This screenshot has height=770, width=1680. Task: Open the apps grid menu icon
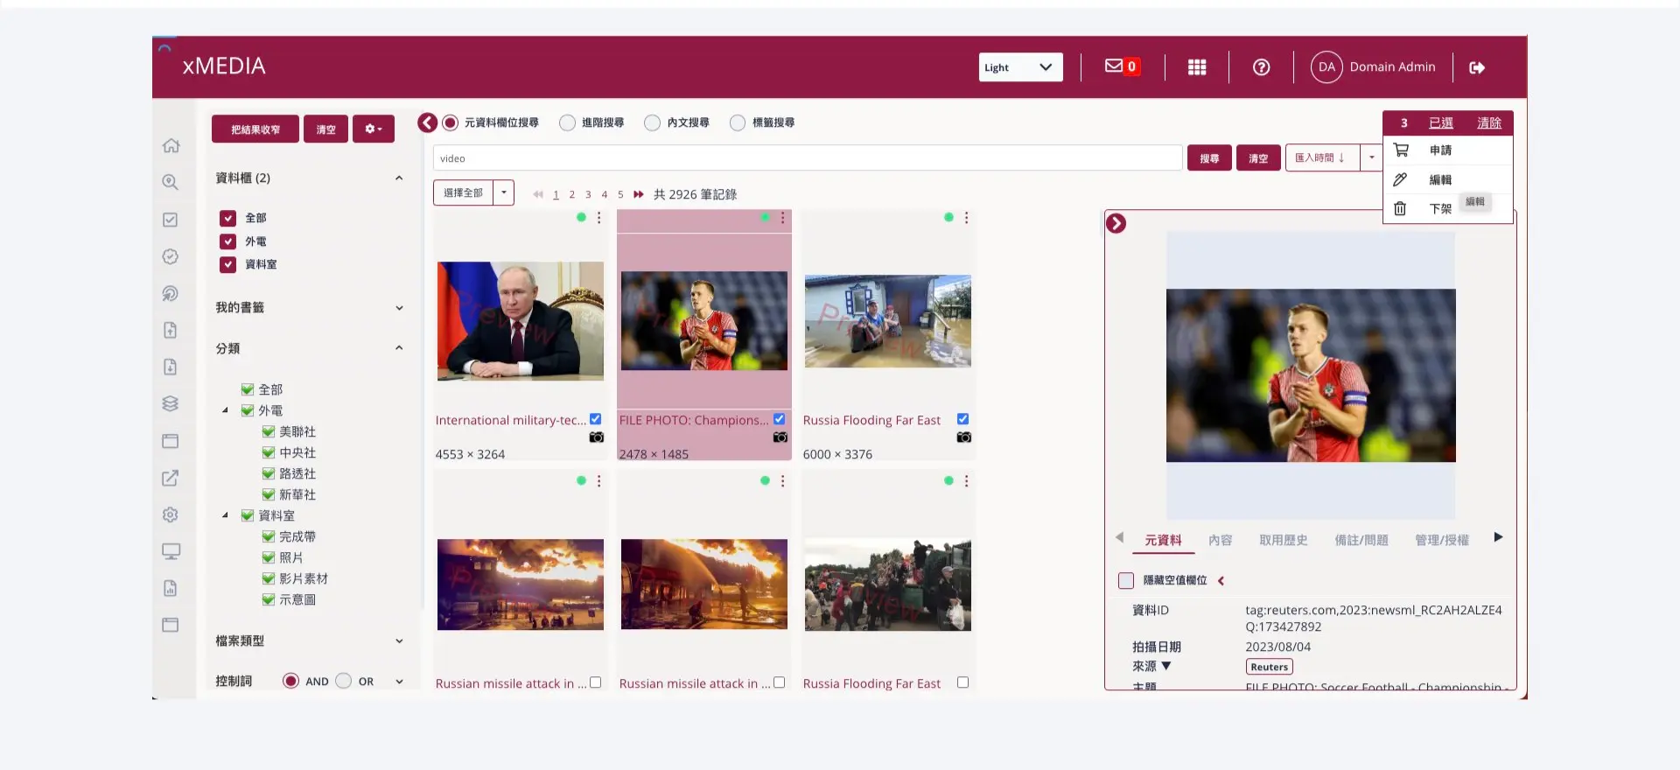click(1196, 67)
